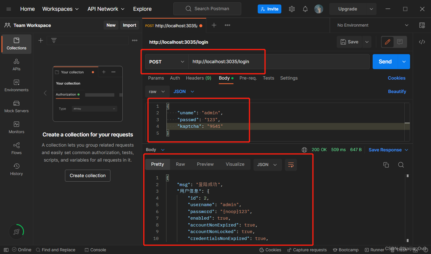Open Monitors in the sidebar
Image resolution: width=431 pixels, height=254 pixels.
coord(16,128)
